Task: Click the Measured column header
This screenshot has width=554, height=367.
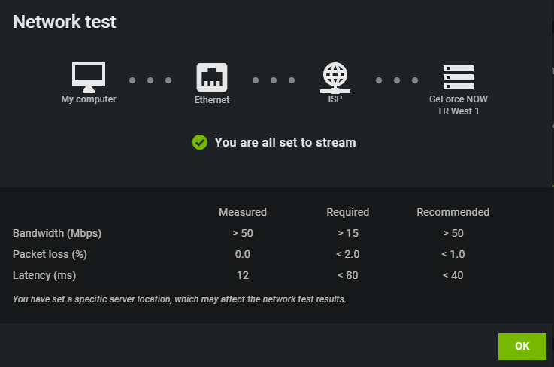Action: click(242, 212)
